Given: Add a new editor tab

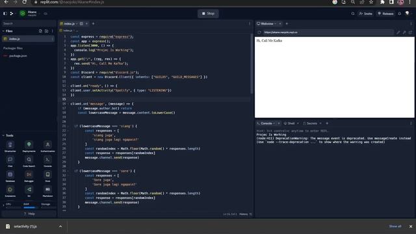Looking at the screenshot, I should point(93,23).
